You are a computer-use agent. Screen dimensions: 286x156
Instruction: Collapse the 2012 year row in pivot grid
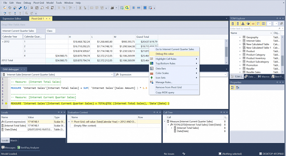[3, 42]
